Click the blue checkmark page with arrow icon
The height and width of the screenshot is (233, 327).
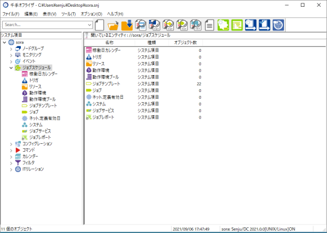click(264, 25)
